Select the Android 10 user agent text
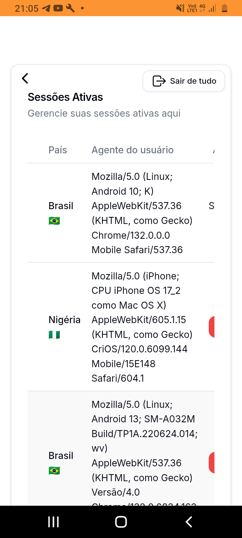The height and width of the screenshot is (538, 242). [141, 213]
